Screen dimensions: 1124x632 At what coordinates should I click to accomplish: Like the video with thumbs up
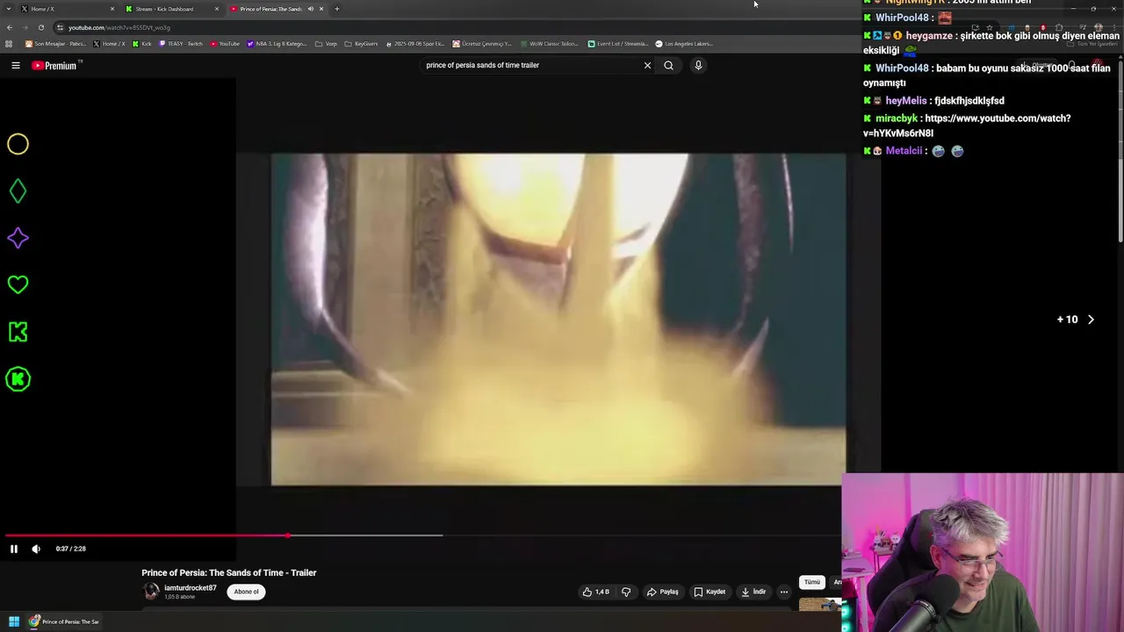pos(595,592)
